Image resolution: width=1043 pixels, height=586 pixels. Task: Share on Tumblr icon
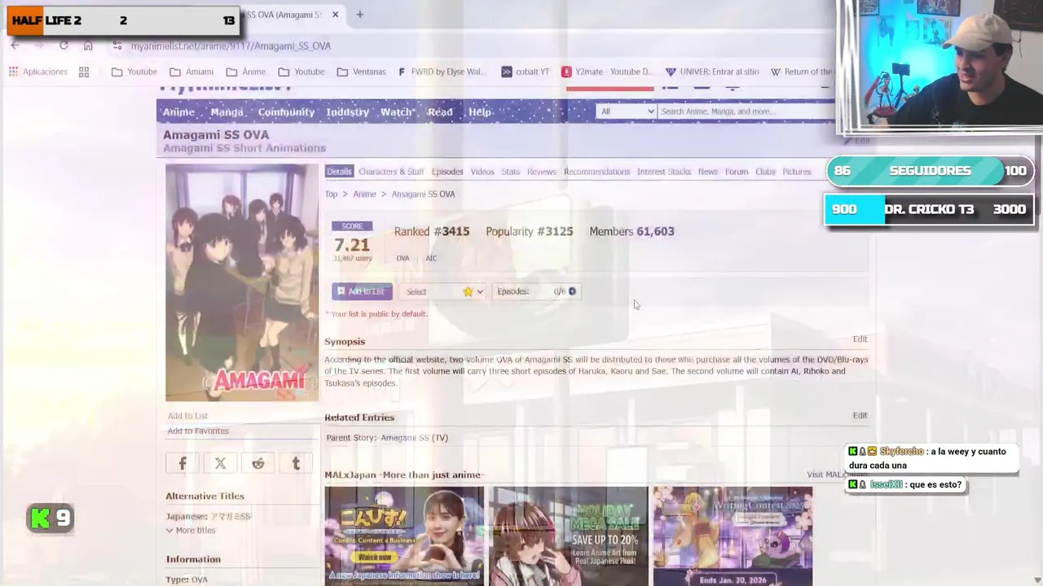tap(296, 463)
